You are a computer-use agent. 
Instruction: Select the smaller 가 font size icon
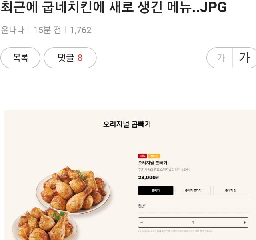[x=221, y=58]
